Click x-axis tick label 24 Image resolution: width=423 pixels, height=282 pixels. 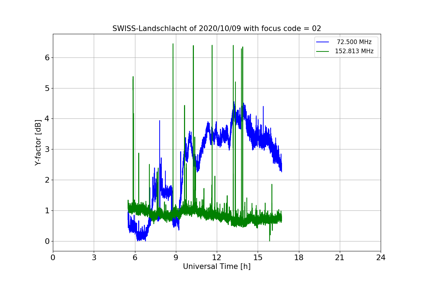pyautogui.click(x=381, y=258)
